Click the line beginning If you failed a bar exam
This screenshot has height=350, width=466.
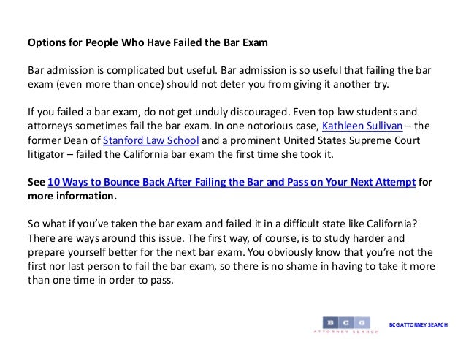point(222,112)
